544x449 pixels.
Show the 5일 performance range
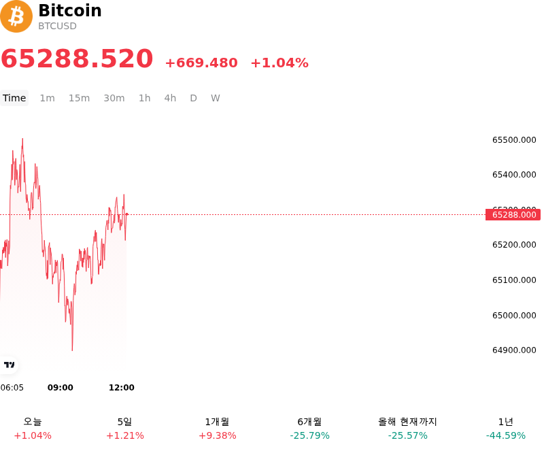coord(125,429)
